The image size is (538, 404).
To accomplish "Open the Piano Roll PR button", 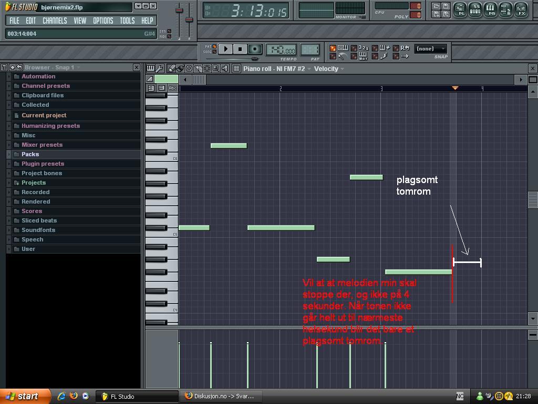I will pyautogui.click(x=491, y=9).
